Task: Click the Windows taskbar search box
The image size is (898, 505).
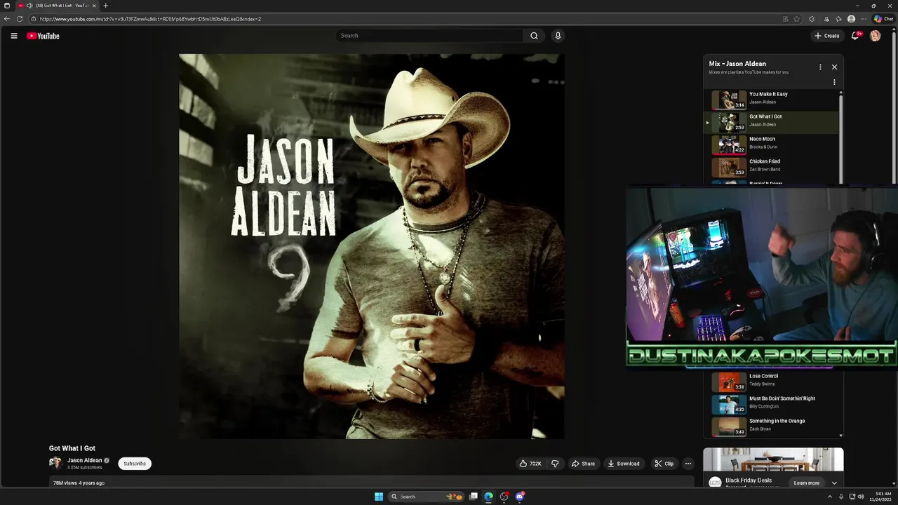Action: [427, 497]
